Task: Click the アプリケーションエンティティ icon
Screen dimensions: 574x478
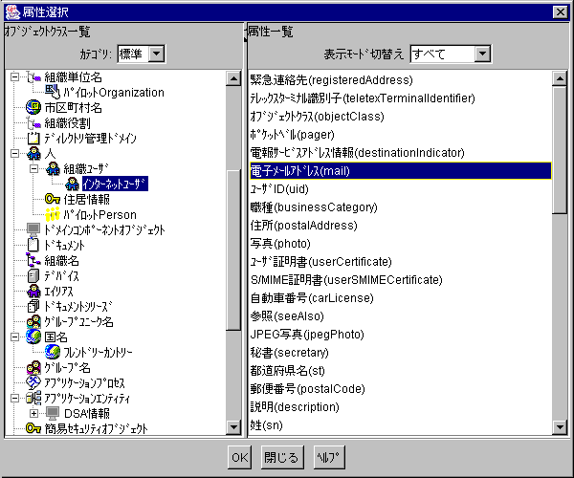Action: [33, 399]
